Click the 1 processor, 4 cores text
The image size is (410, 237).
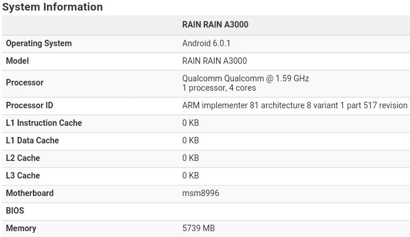[219, 88]
